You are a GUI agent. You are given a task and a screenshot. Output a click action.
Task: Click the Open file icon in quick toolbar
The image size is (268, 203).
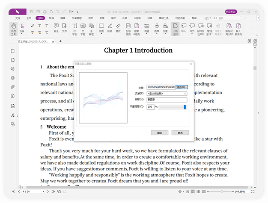pyautogui.click(x=31, y=12)
